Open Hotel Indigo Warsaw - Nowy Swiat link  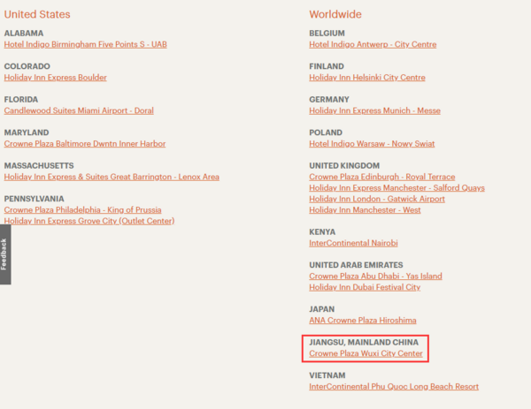[372, 144]
